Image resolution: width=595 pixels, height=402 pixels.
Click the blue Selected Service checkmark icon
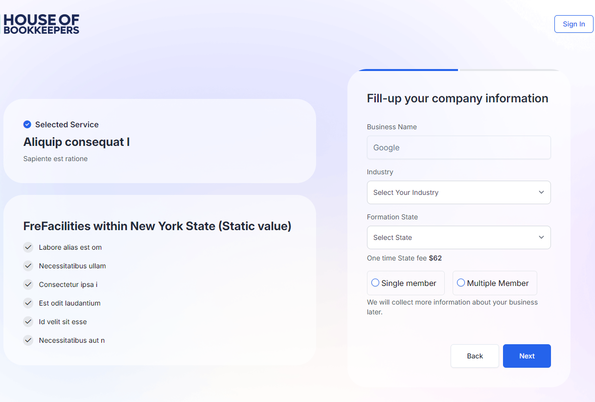tap(27, 124)
